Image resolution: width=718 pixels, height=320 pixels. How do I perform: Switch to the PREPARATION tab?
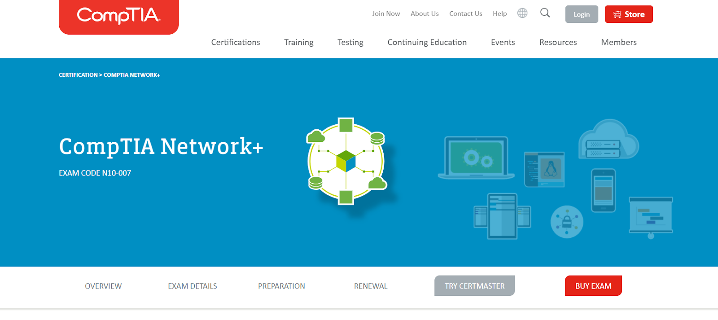(281, 286)
